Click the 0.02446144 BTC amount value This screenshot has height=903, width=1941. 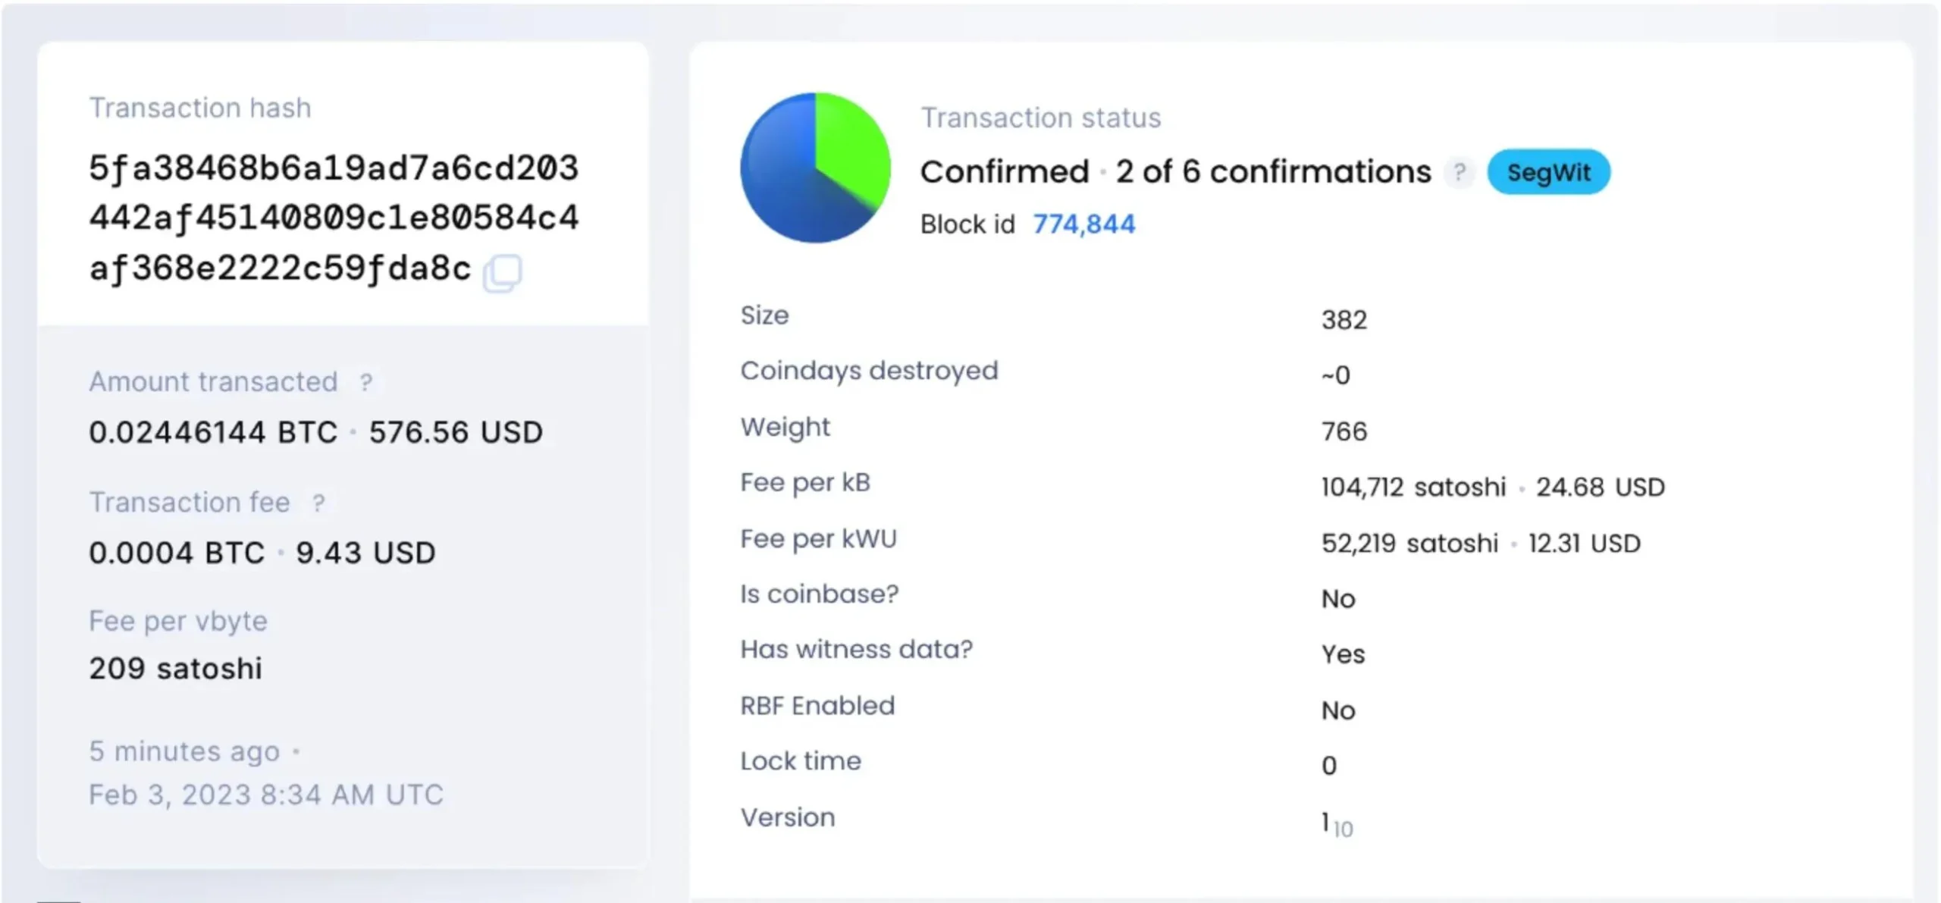coord(213,432)
